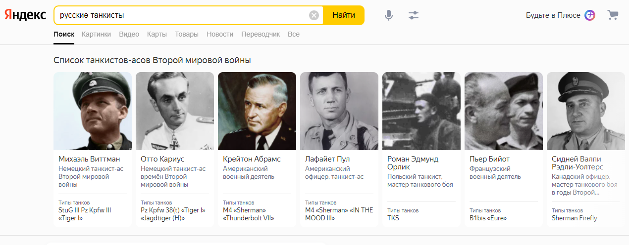Expand the Все services menu
Screen dimensions: 629x245
click(x=294, y=34)
